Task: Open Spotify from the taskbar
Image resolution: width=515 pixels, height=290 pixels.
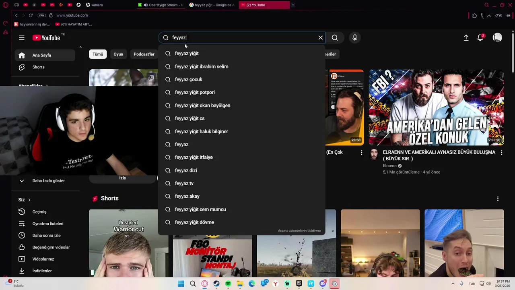Action: coord(228,284)
